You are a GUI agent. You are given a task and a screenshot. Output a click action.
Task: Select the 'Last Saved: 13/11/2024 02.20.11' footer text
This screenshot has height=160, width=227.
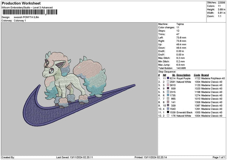tap(75, 157)
